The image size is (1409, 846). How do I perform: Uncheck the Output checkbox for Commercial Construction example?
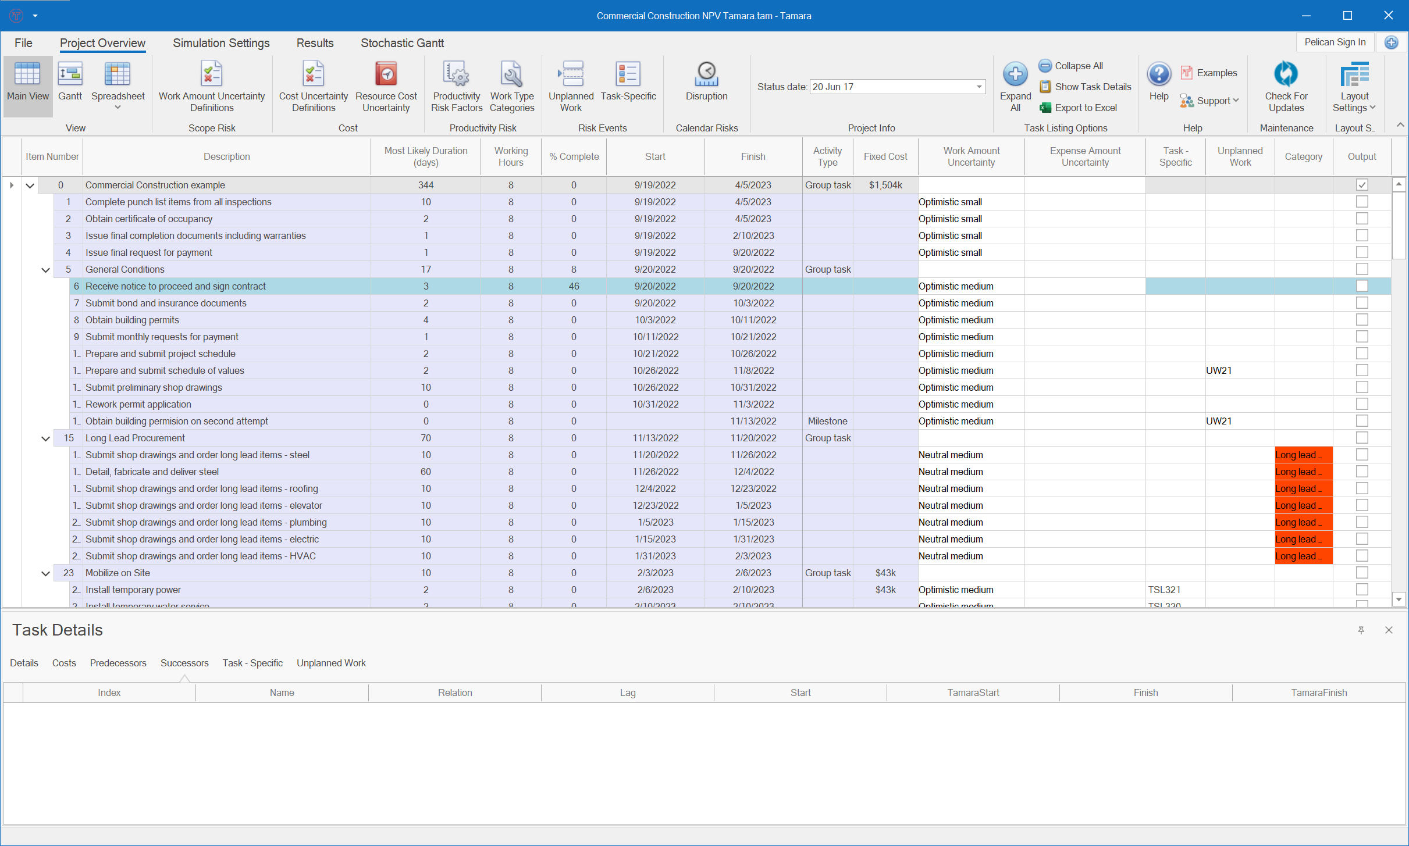point(1361,184)
